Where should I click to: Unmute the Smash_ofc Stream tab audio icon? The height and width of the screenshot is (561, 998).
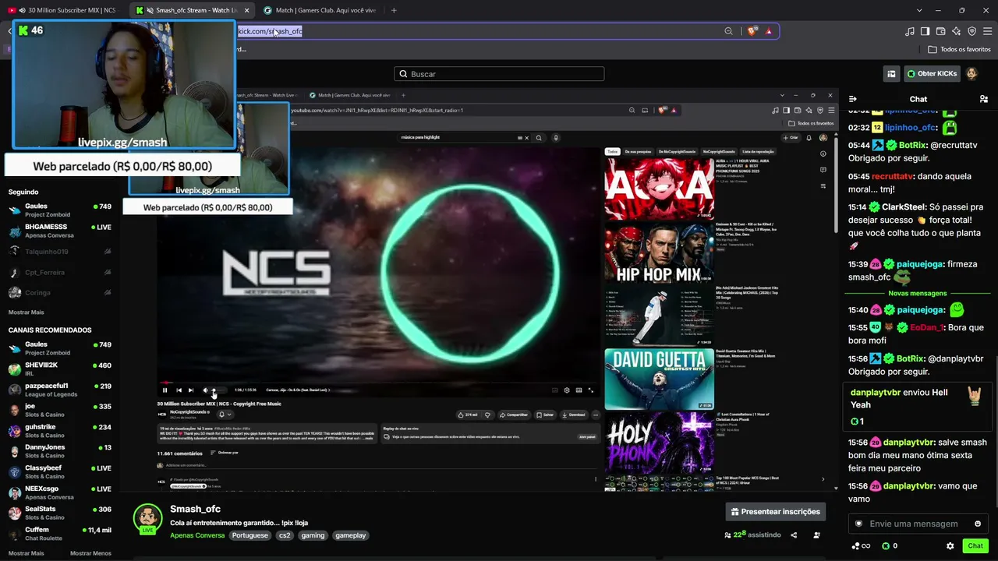(150, 10)
